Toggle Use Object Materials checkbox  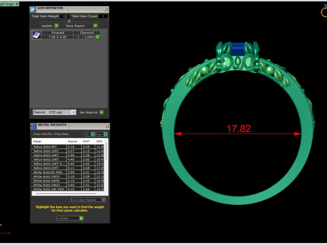pos(104,199)
